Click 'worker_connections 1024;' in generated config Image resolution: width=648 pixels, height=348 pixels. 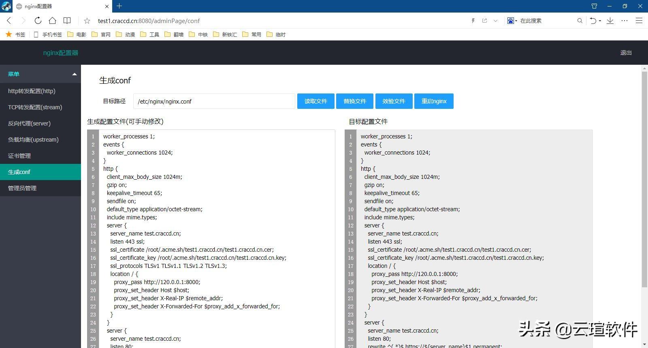click(140, 153)
